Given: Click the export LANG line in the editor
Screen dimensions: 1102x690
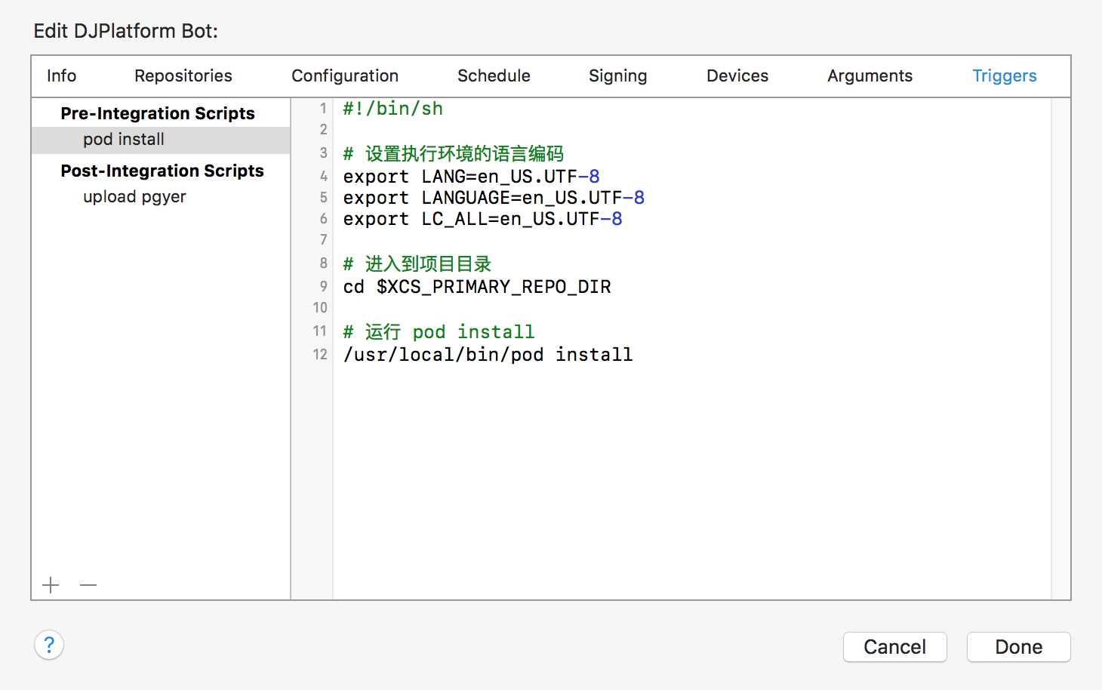Looking at the screenshot, I should click(471, 177).
